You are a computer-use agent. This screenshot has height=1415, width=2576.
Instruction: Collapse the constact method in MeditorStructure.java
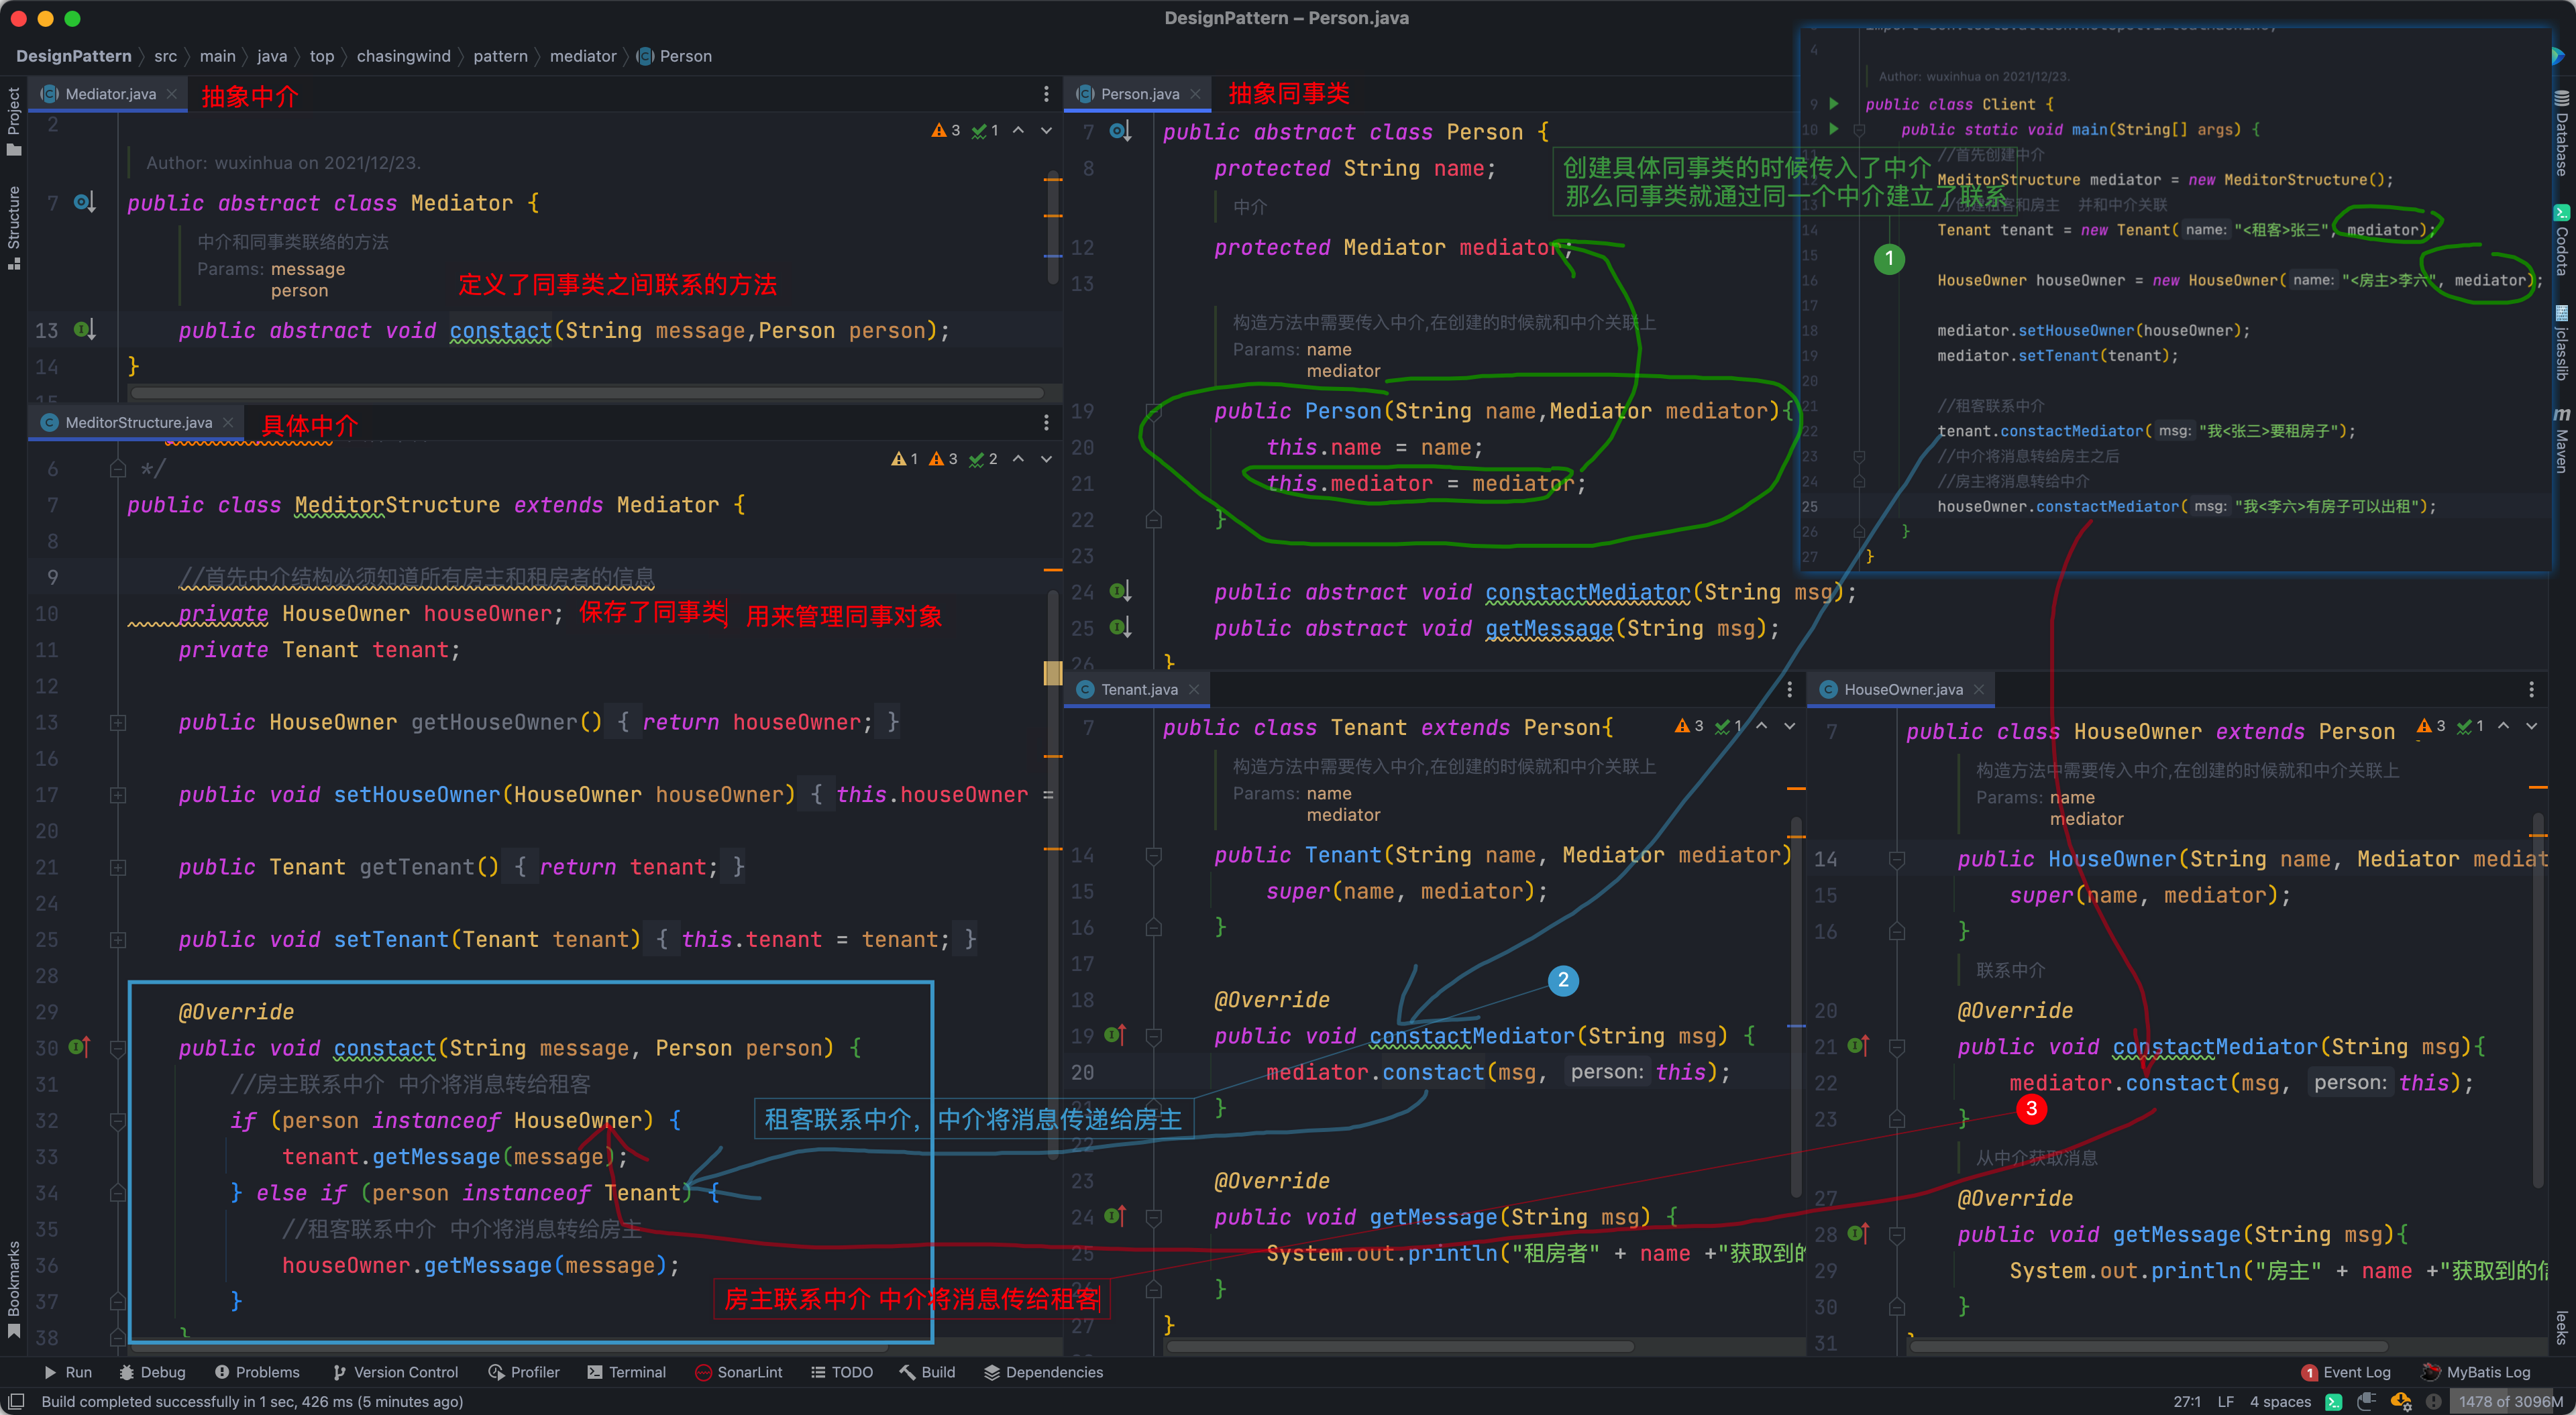[118, 1048]
